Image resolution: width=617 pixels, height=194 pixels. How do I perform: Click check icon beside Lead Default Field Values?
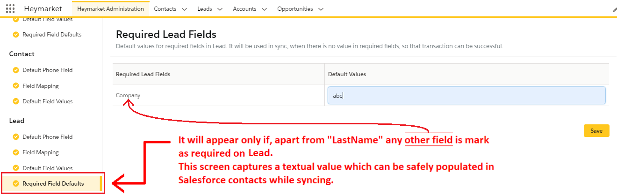pos(16,168)
